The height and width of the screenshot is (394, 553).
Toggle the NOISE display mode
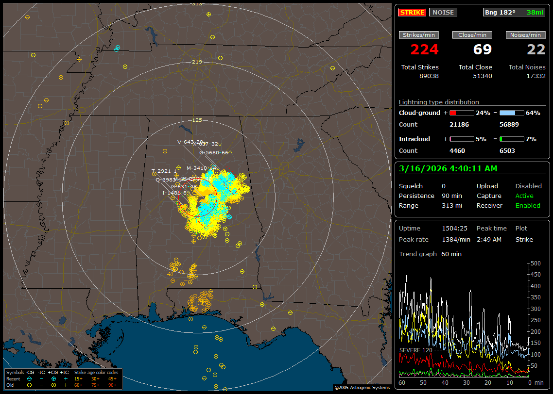coord(443,13)
